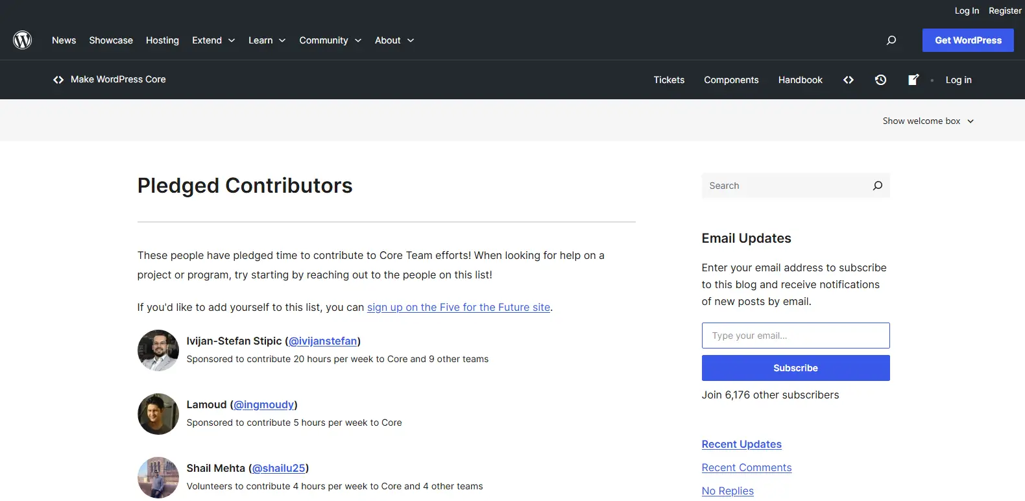Open the history clock icon in subnav
The image size is (1025, 501).
(x=880, y=80)
